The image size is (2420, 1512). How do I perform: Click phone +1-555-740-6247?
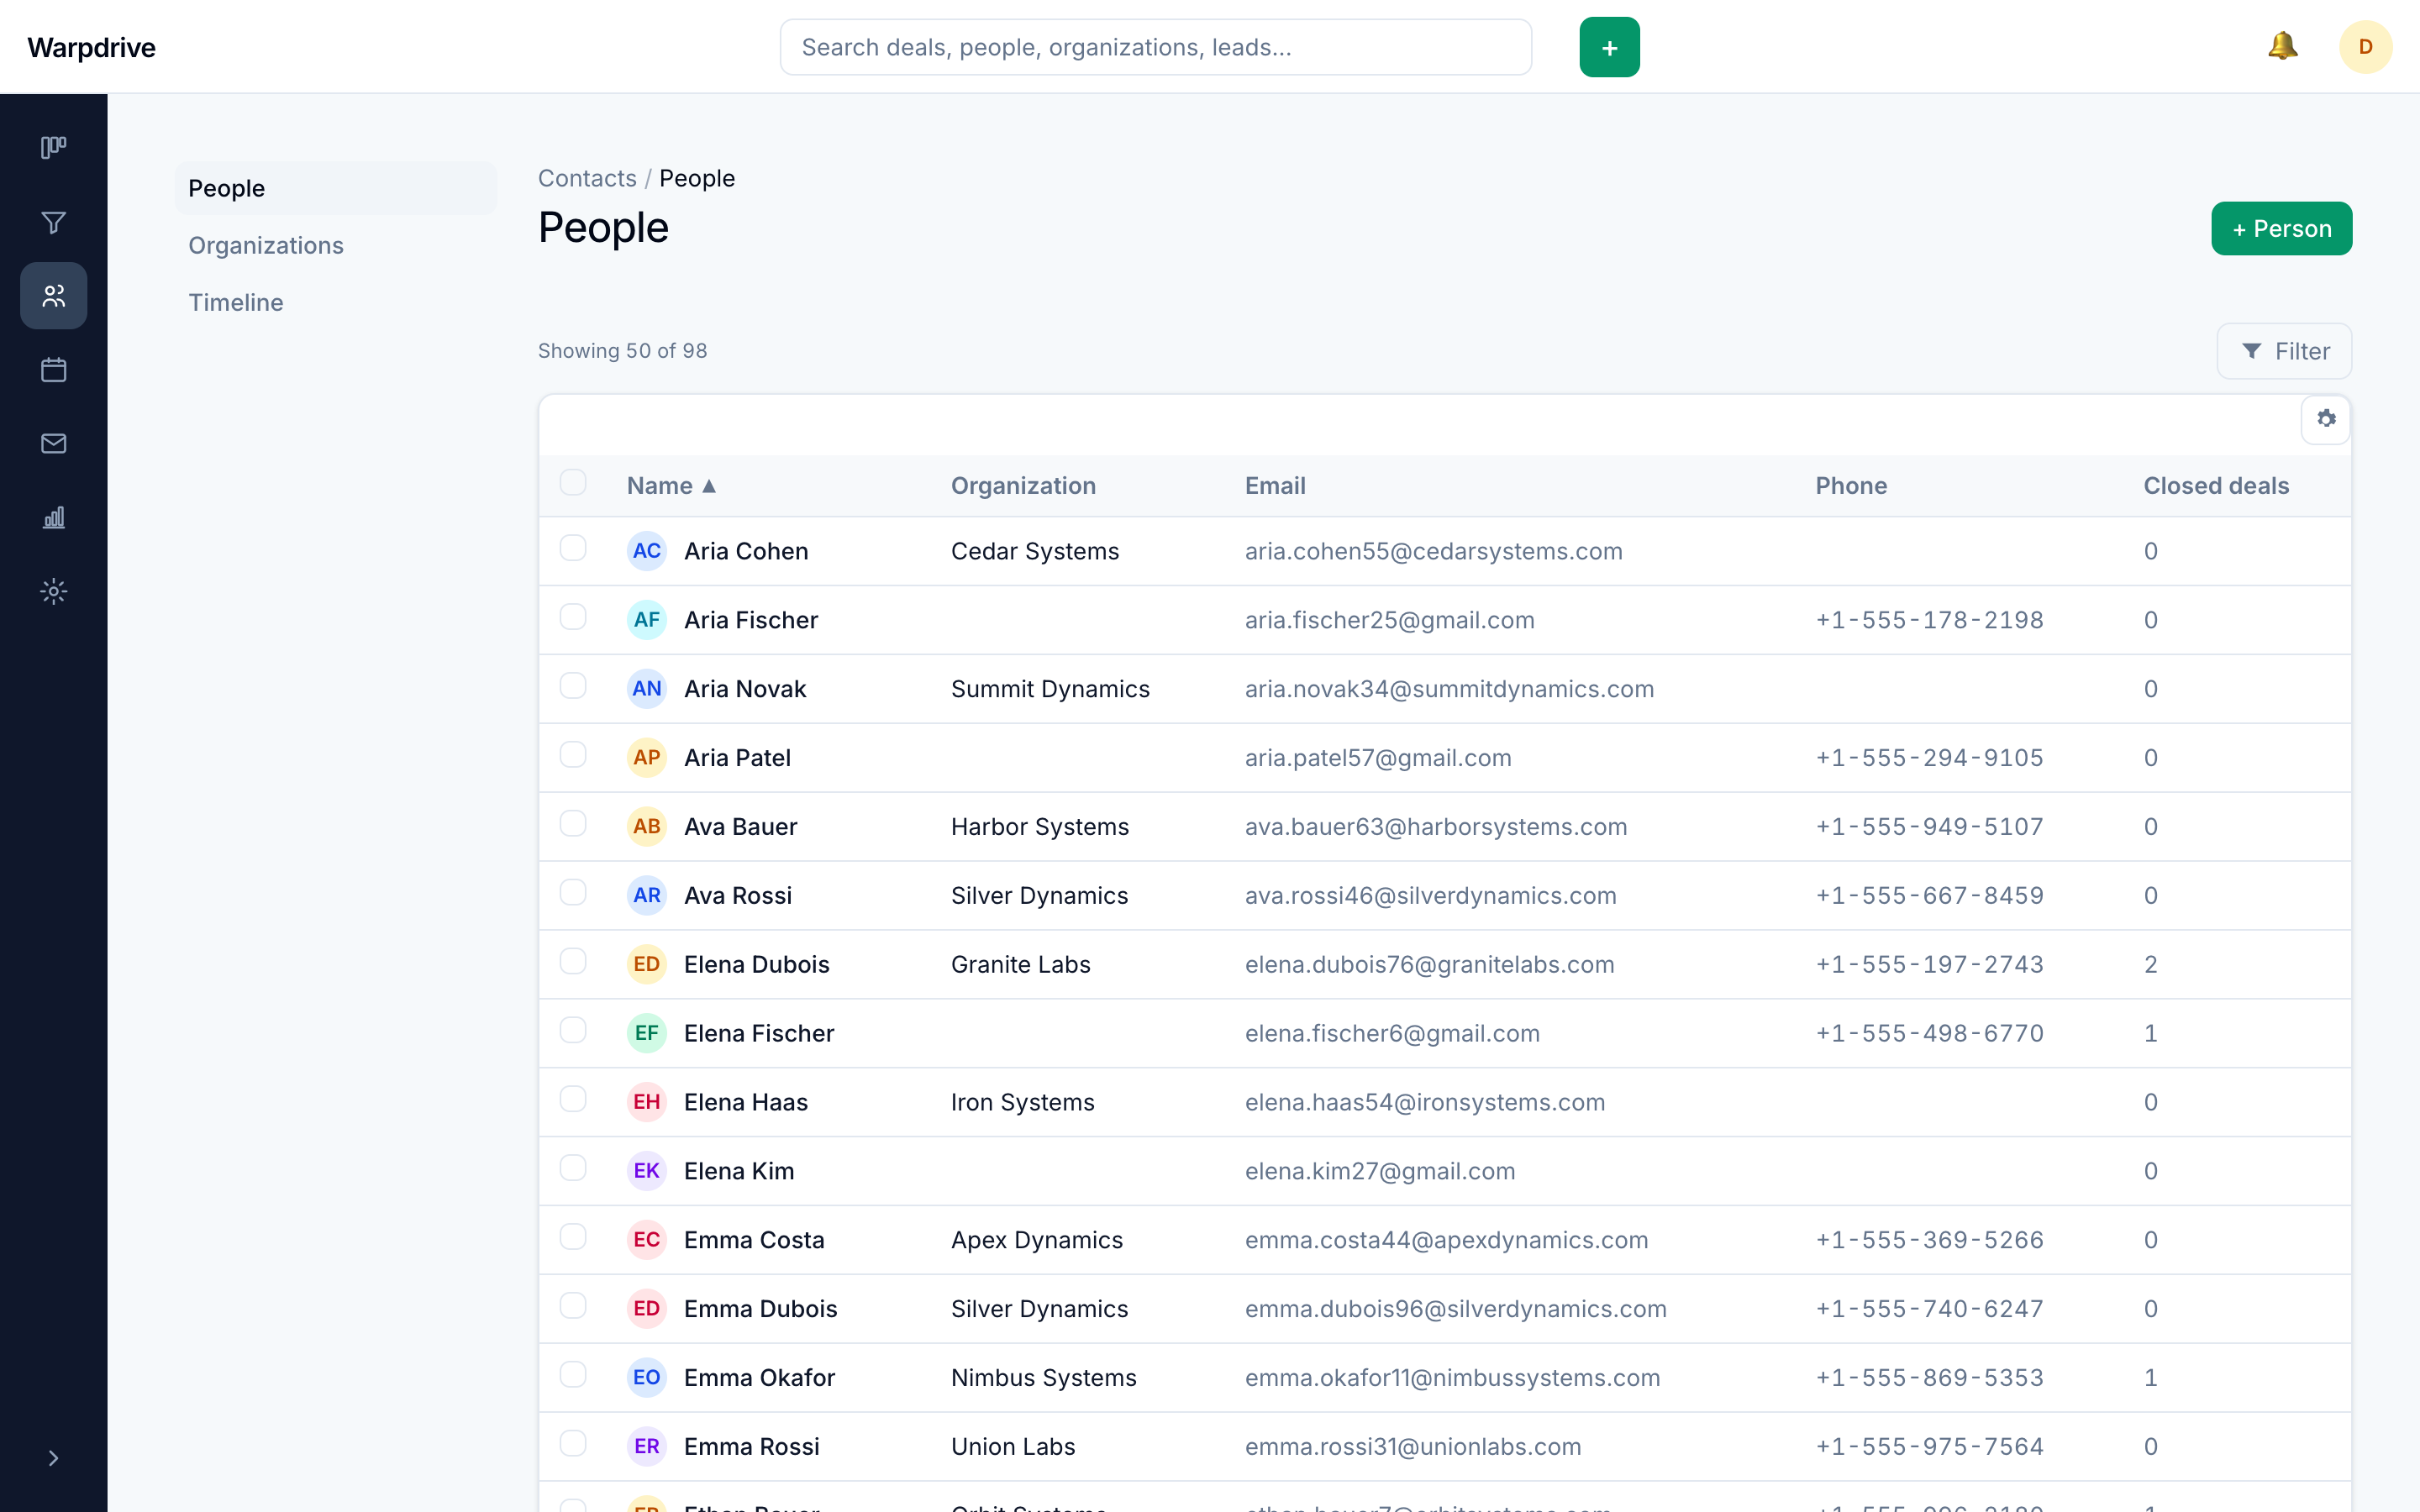pos(1929,1309)
